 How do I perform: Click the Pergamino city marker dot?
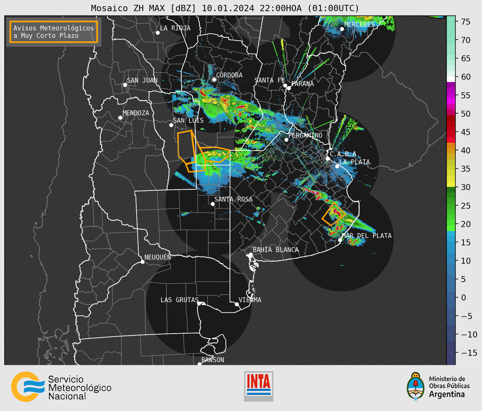pyautogui.click(x=286, y=140)
